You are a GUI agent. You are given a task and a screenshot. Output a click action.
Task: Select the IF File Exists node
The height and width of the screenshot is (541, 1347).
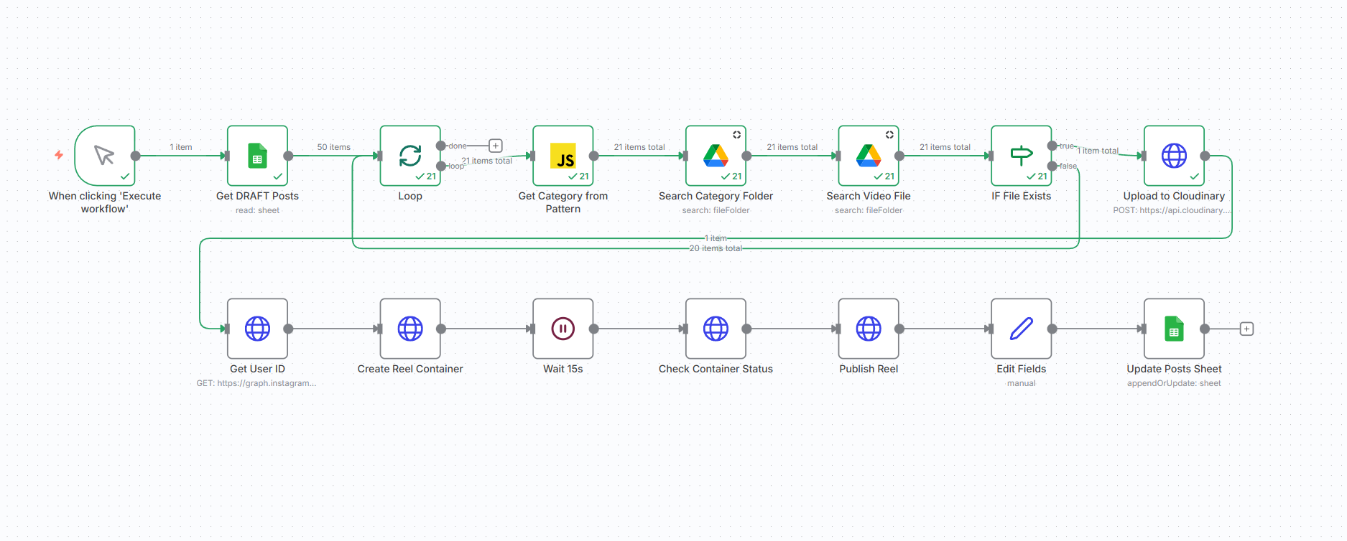pos(1021,156)
